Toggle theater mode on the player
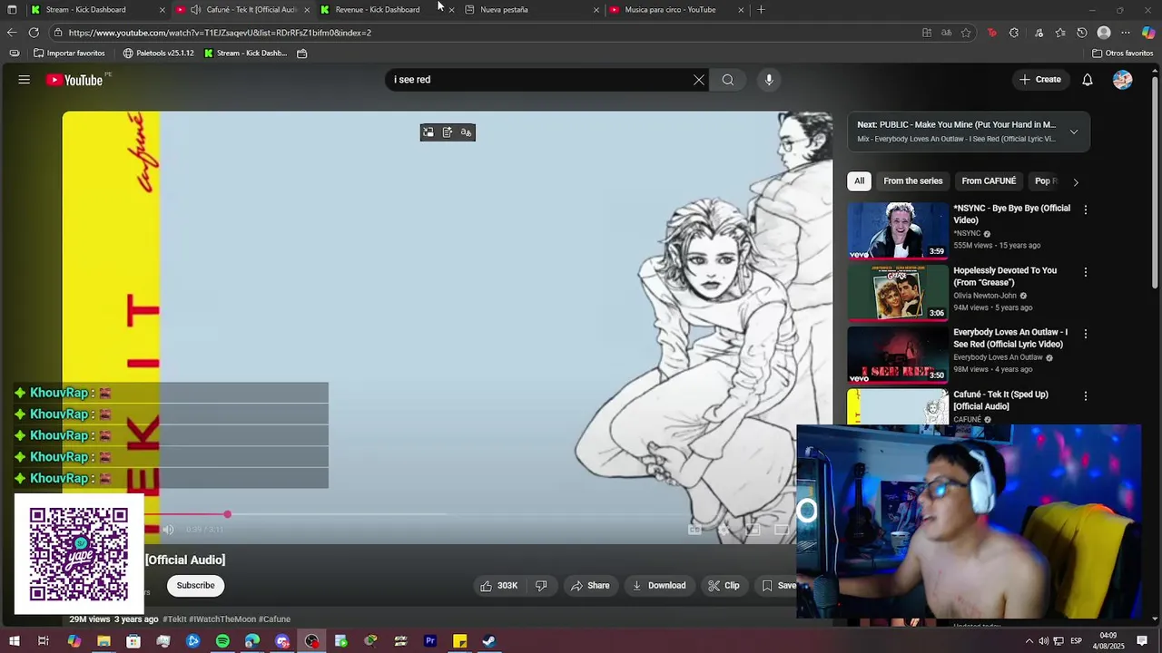The image size is (1162, 653). [x=781, y=530]
